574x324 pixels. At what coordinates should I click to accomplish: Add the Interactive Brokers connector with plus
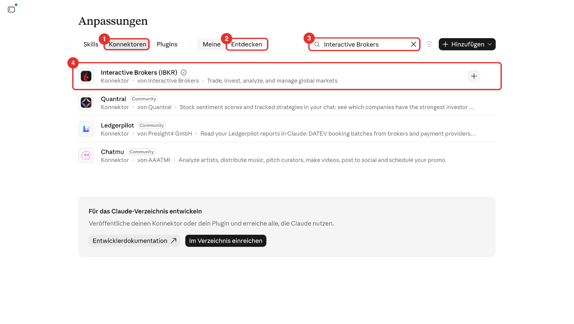click(x=474, y=76)
